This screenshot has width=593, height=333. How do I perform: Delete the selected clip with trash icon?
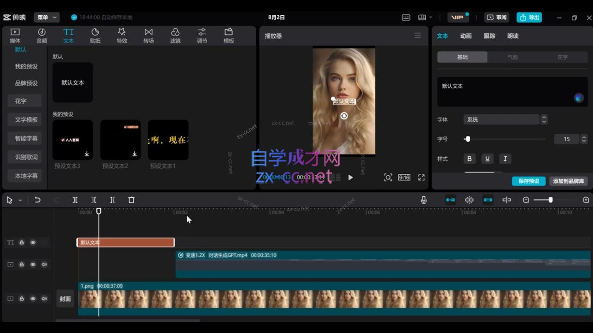coord(131,200)
